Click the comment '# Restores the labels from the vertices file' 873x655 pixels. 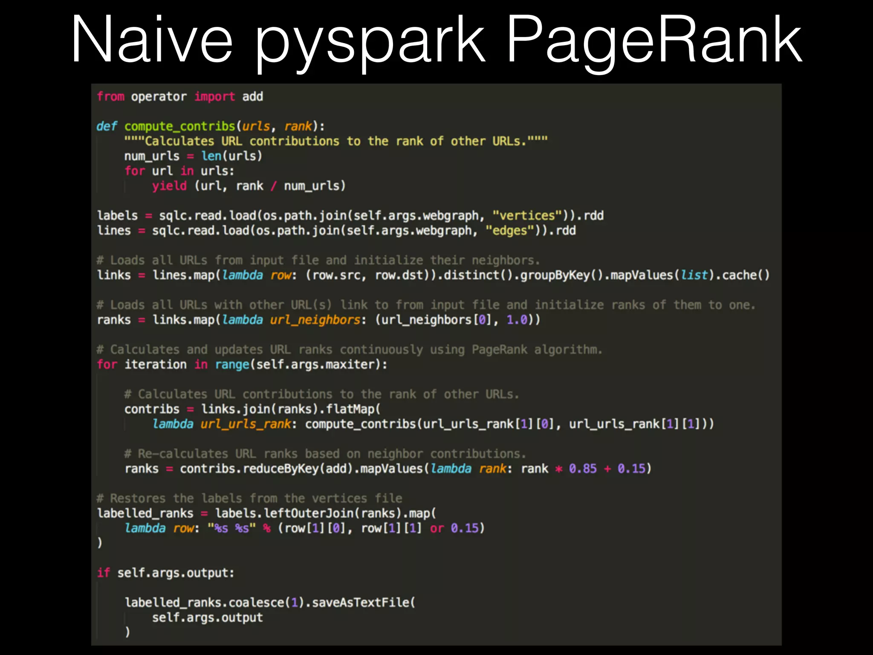(249, 498)
